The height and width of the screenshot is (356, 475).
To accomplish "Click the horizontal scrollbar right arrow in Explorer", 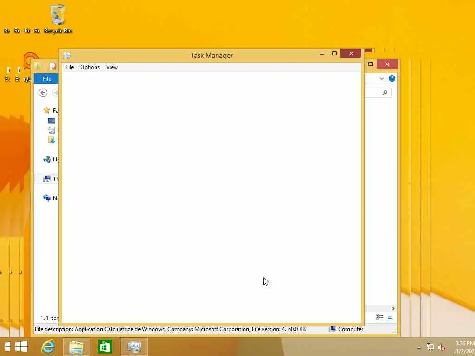I will tap(393, 308).
